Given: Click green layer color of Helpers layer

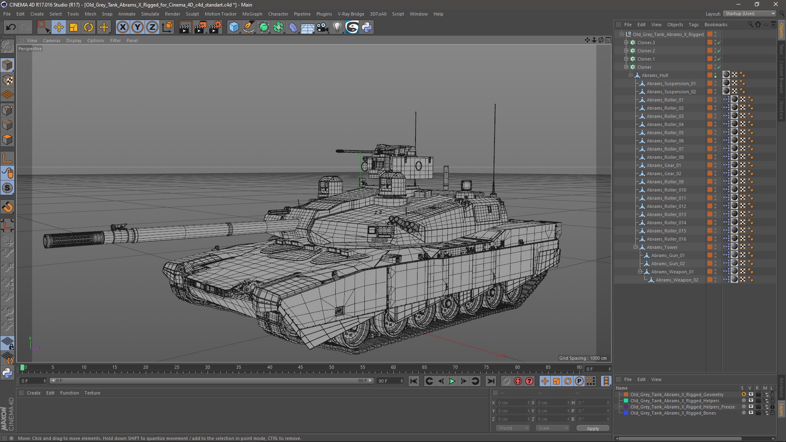Looking at the screenshot, I should click(x=626, y=401).
